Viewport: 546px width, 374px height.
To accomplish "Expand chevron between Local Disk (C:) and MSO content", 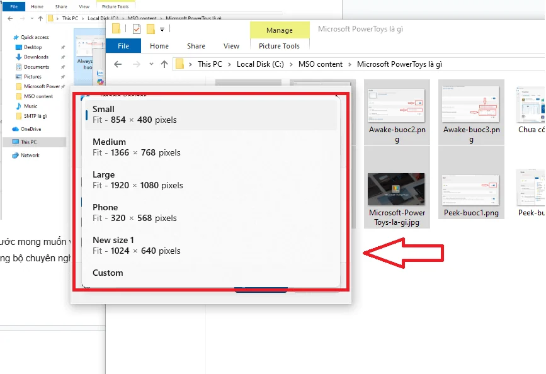I will pos(291,64).
